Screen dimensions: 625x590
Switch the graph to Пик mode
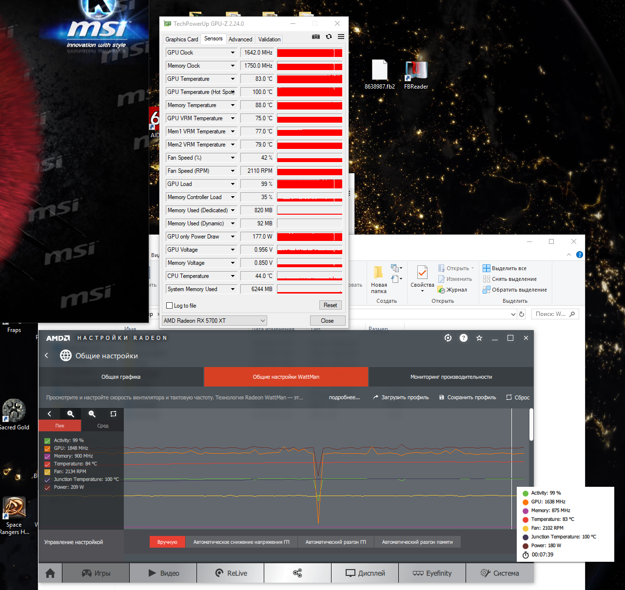click(60, 425)
